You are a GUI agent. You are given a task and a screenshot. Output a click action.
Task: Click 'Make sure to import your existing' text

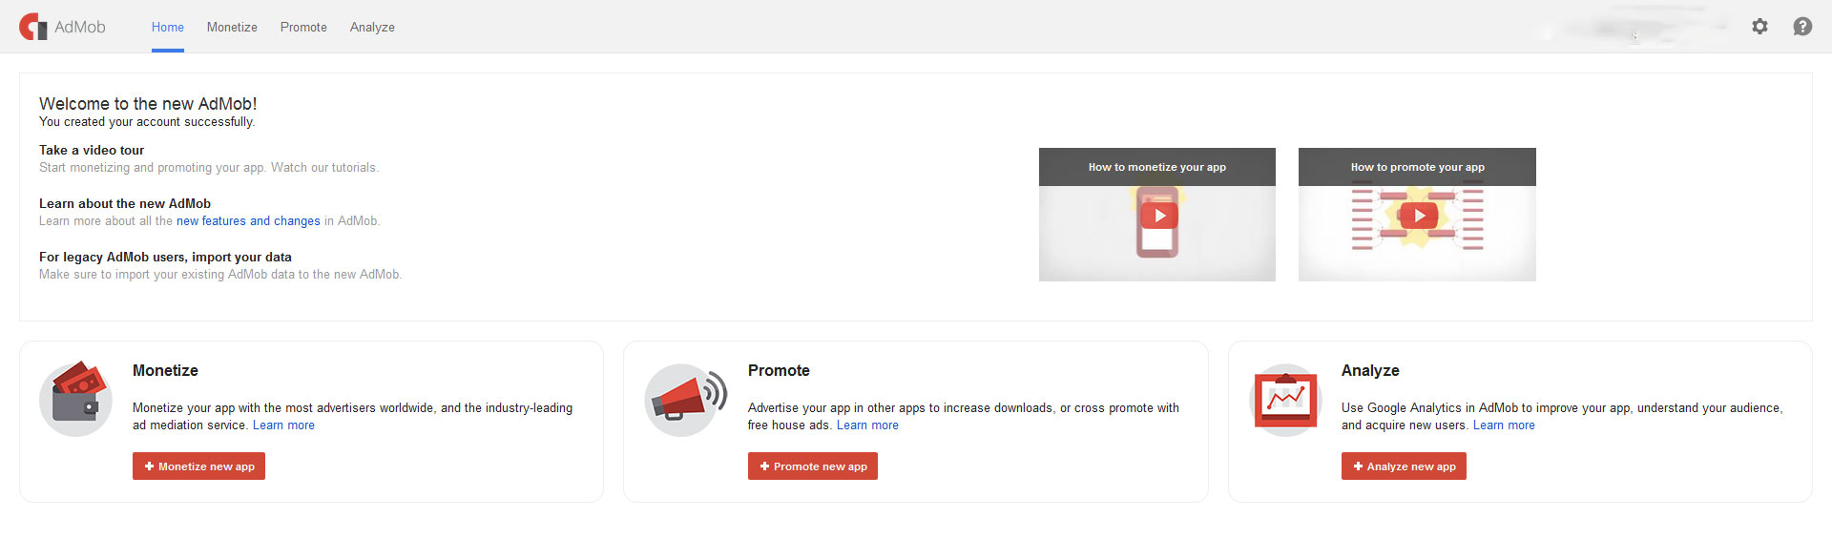click(x=220, y=275)
